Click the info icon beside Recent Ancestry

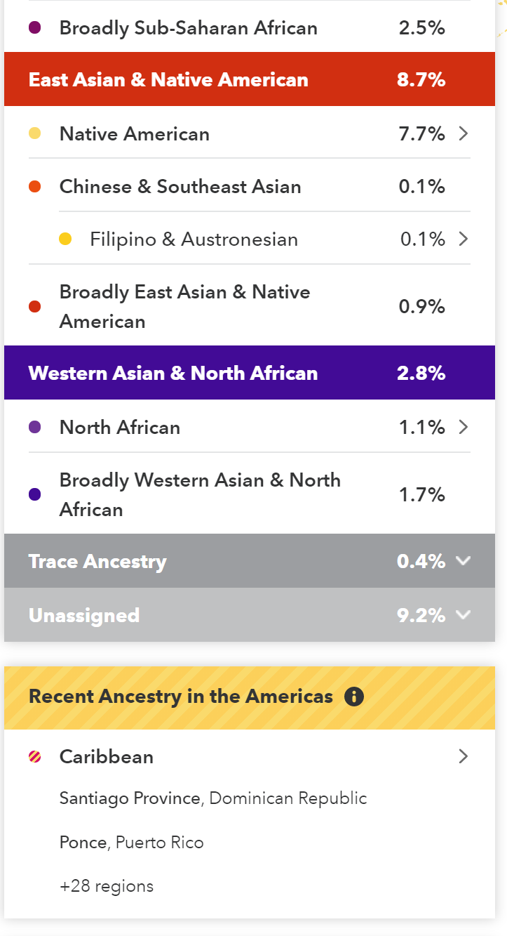click(354, 697)
